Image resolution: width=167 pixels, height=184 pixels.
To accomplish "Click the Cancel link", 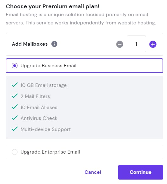I will (93, 172).
